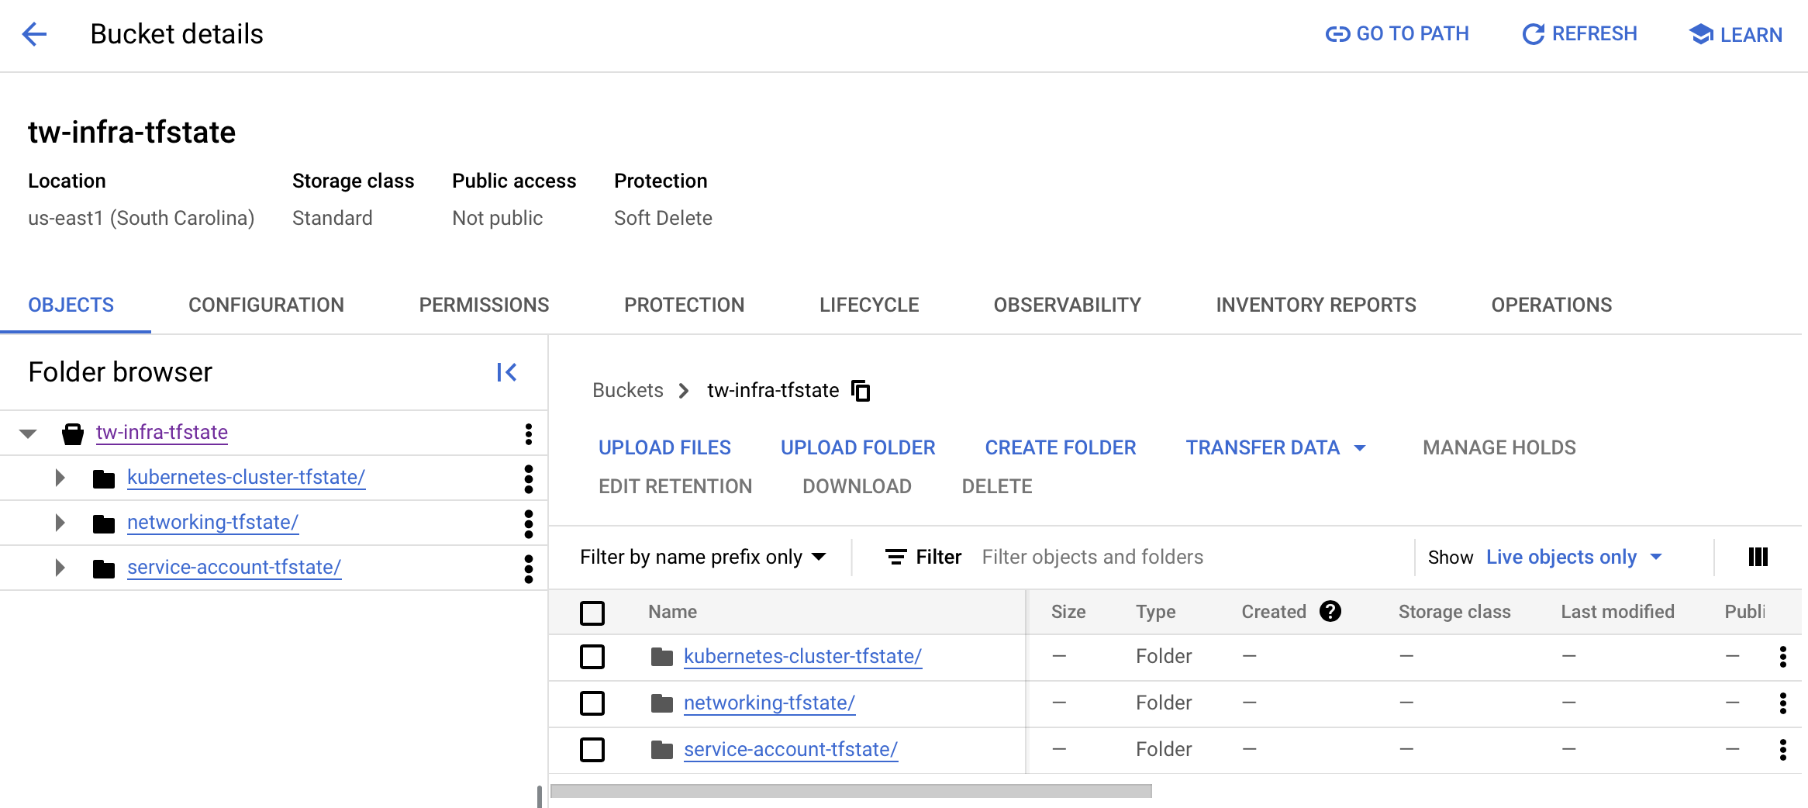The width and height of the screenshot is (1808, 808).
Task: Open help for the Created column
Action: tap(1330, 612)
